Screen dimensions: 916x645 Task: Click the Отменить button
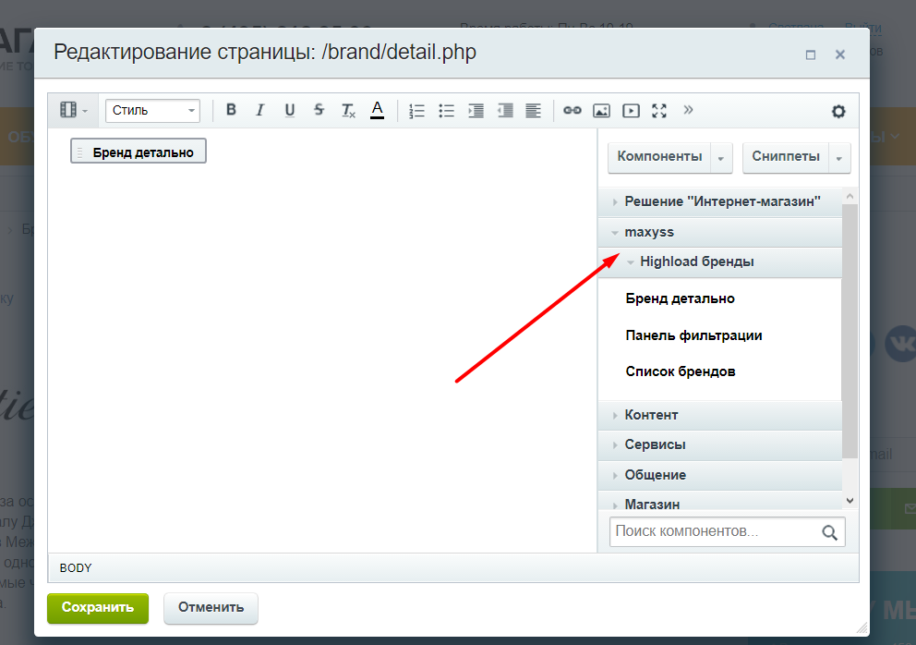[x=211, y=608]
